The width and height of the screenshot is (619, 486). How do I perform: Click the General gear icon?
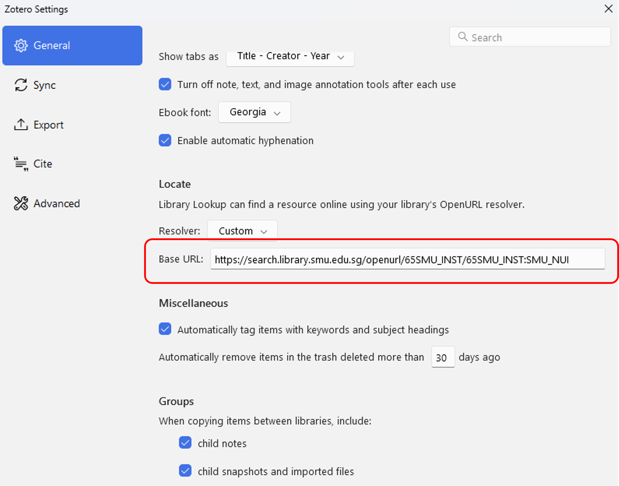(21, 46)
